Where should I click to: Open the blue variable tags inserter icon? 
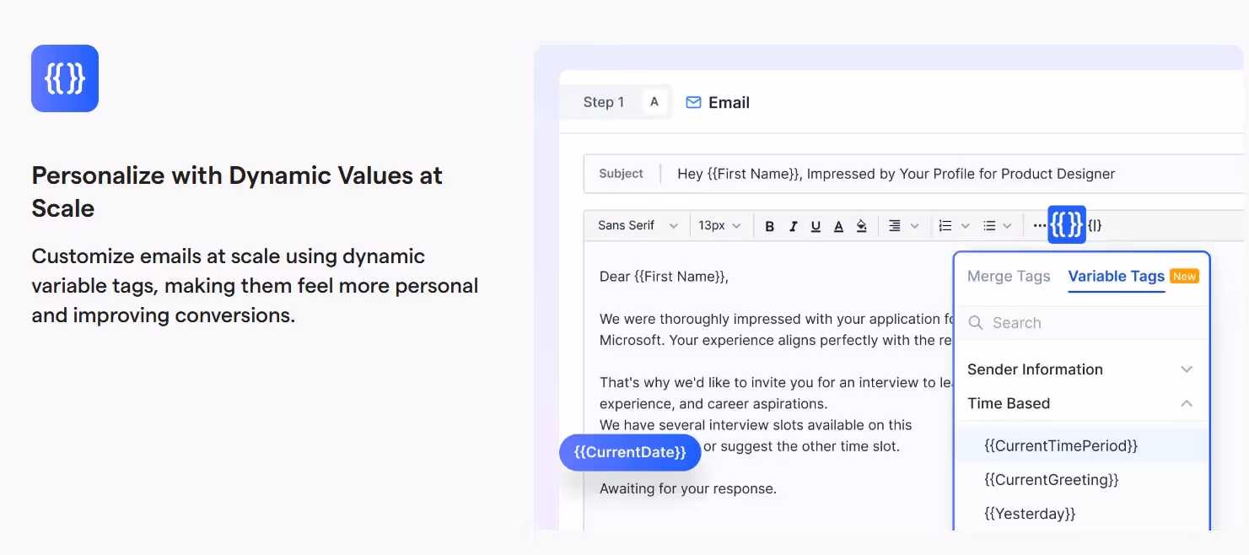[x=1067, y=224]
